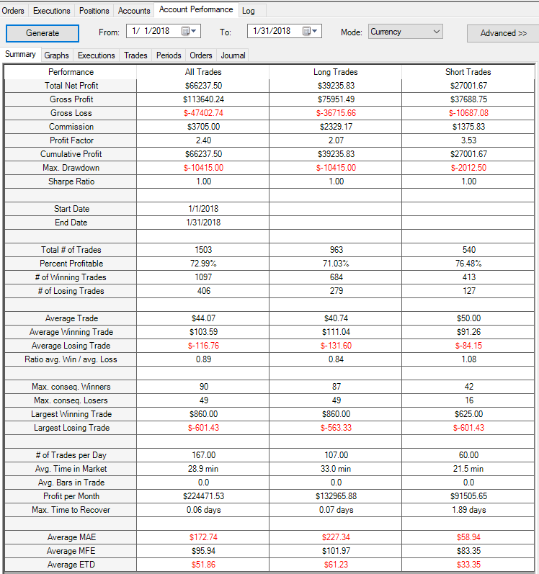539x574 pixels.
Task: Open the Executions sub-tab under Summary row
Action: [x=97, y=55]
